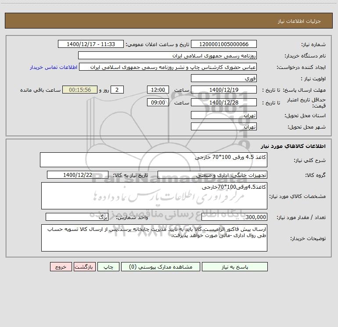
Task: Click goods group field تجهیزات خانگی، اداری و صنعتی
Action: point(212,175)
